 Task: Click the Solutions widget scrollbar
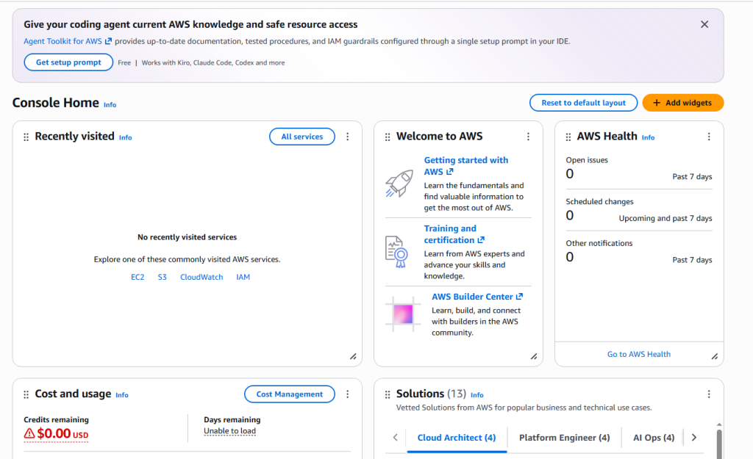coord(719,444)
